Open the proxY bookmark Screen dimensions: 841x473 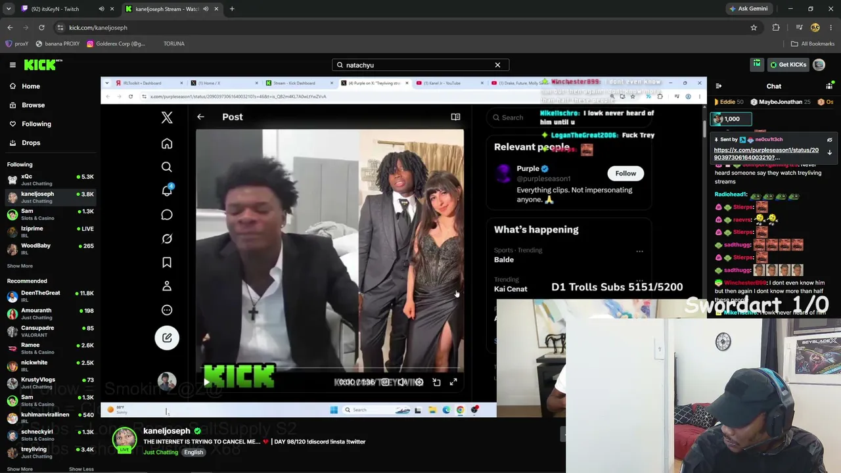click(17, 43)
